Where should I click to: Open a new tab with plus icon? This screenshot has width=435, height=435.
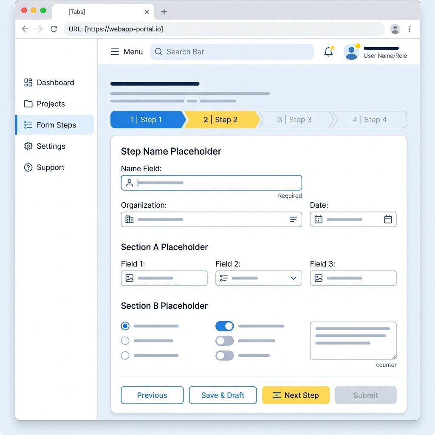click(x=164, y=11)
